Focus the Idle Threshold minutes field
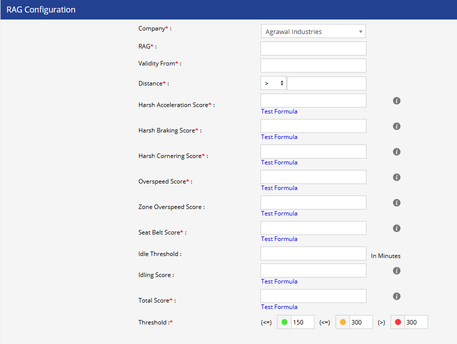Viewport: 457px width, 344px height. point(313,253)
